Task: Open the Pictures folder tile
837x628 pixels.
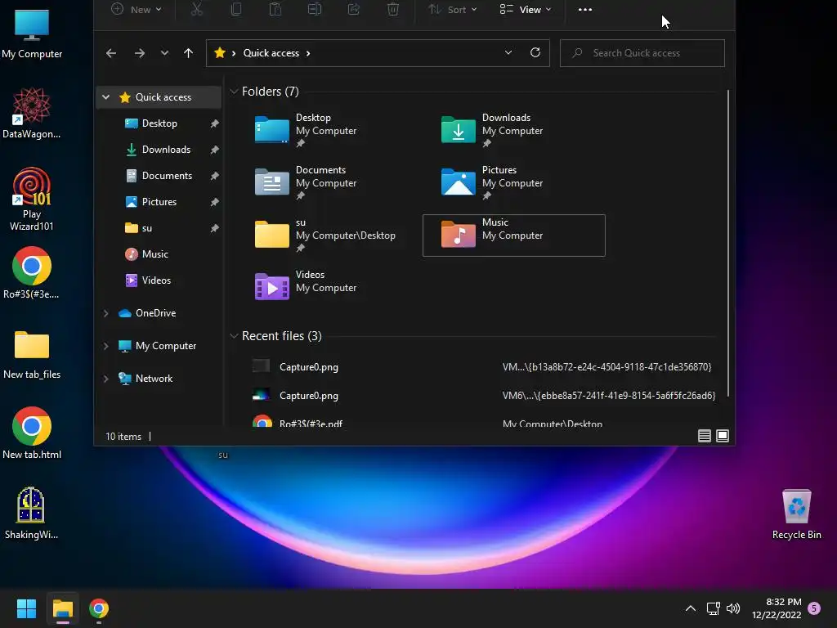Action: point(513,182)
